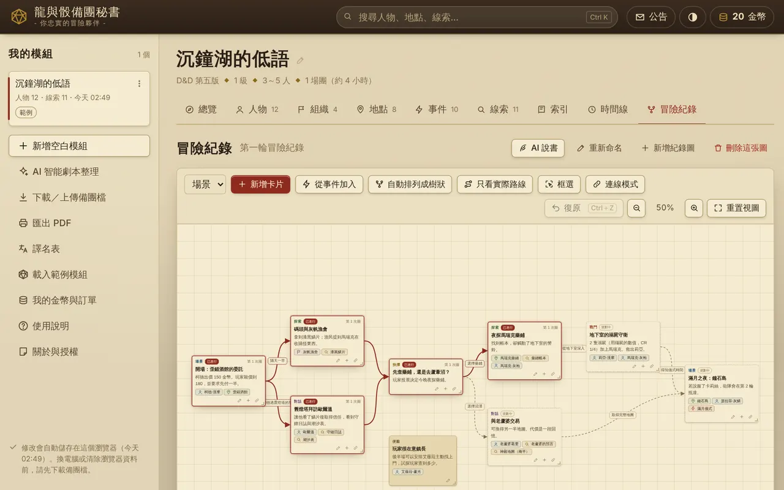Image resolution: width=784 pixels, height=490 pixels.
Task: Toggle 連線模式 link mode
Action: tap(616, 184)
